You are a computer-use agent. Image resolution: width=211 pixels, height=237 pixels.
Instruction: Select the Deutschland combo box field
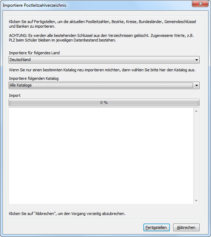(104, 60)
